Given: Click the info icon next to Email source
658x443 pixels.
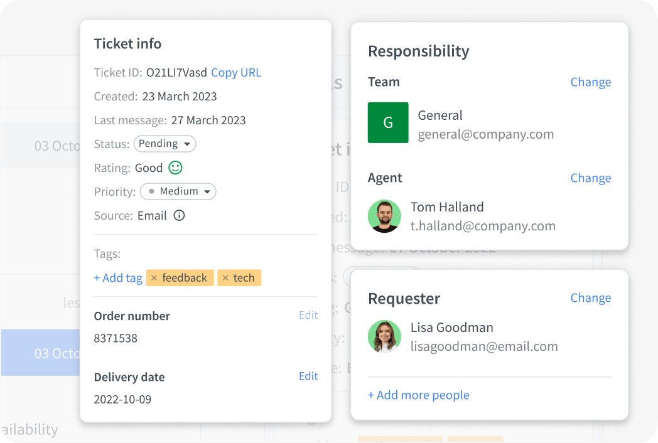Looking at the screenshot, I should click(179, 216).
